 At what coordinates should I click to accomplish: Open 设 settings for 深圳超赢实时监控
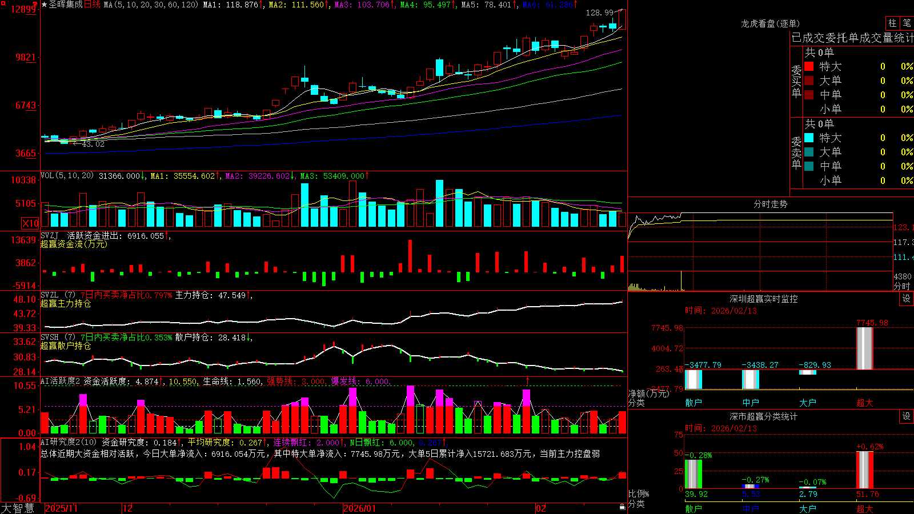point(907,299)
